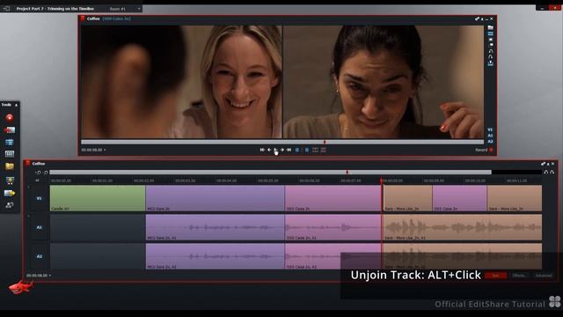Click the exit project arrow icon

point(6,8)
